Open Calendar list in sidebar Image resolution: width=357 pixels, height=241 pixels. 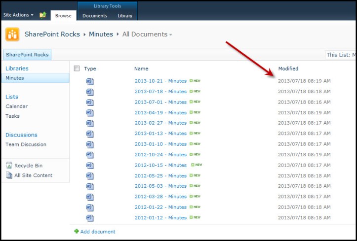[17, 106]
